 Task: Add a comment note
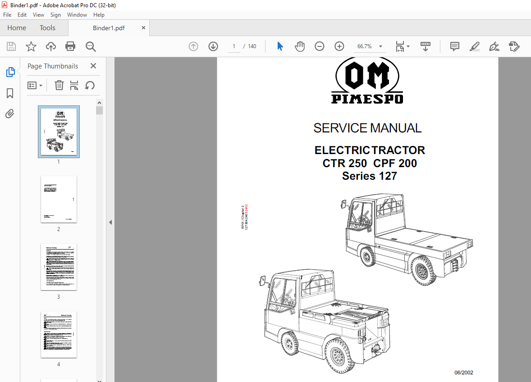pos(454,46)
